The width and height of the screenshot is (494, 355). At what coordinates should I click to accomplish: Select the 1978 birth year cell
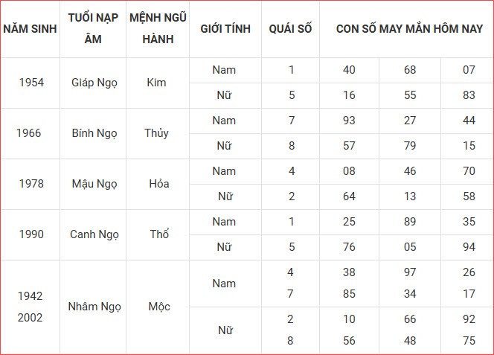click(x=31, y=184)
